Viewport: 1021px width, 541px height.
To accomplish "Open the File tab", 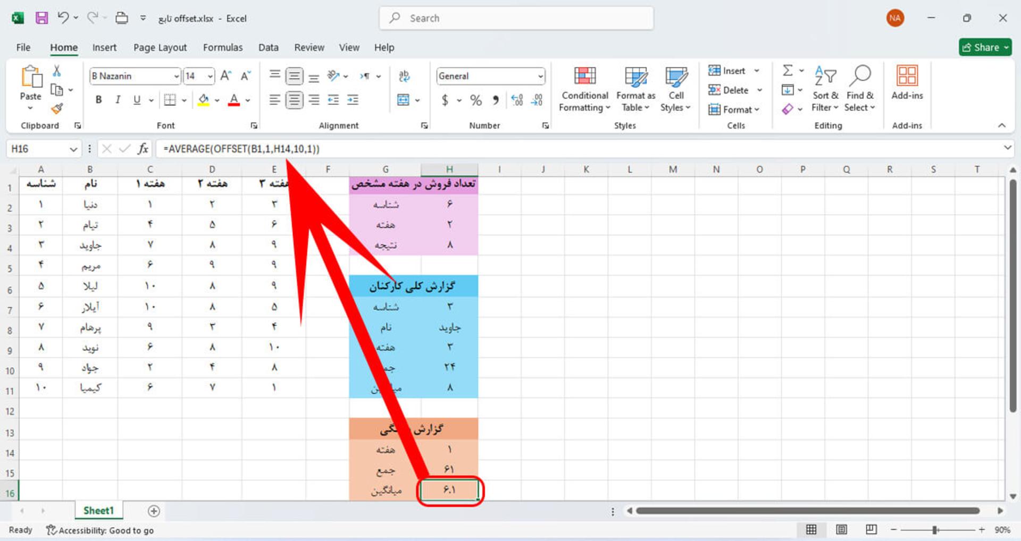I will (23, 47).
